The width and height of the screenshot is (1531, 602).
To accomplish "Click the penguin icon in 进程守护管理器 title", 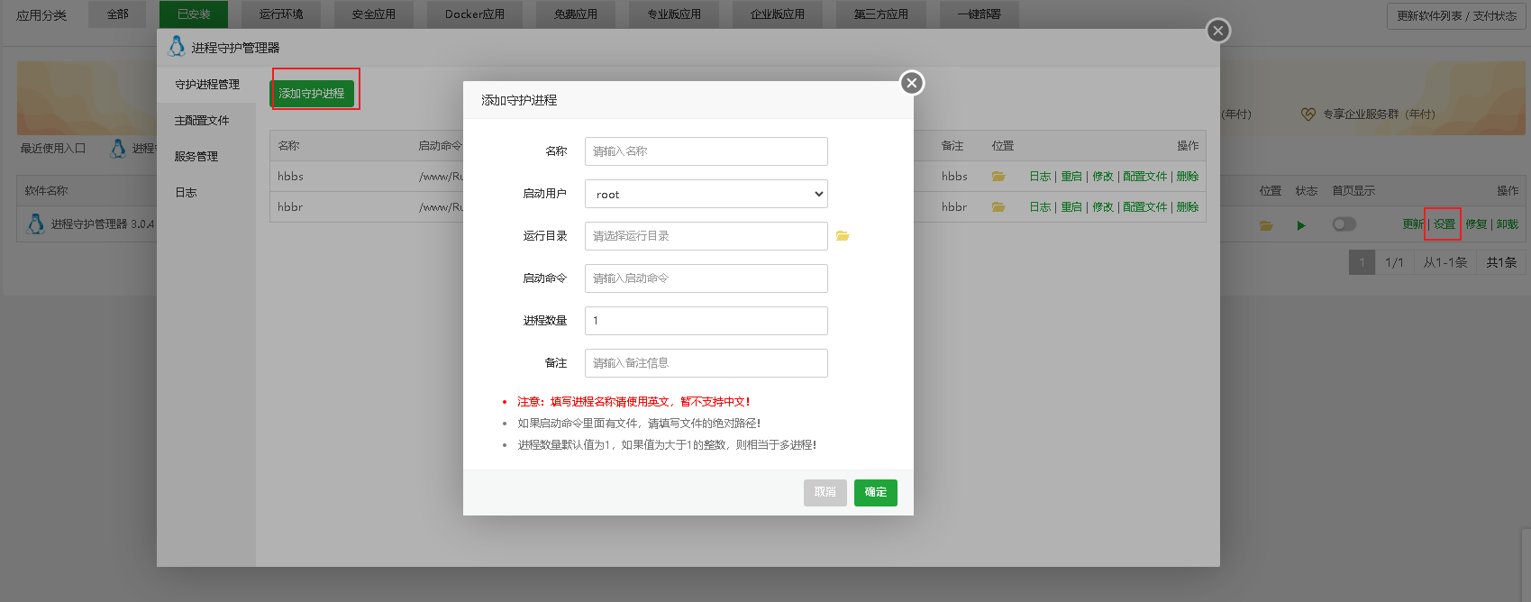I will [x=177, y=47].
